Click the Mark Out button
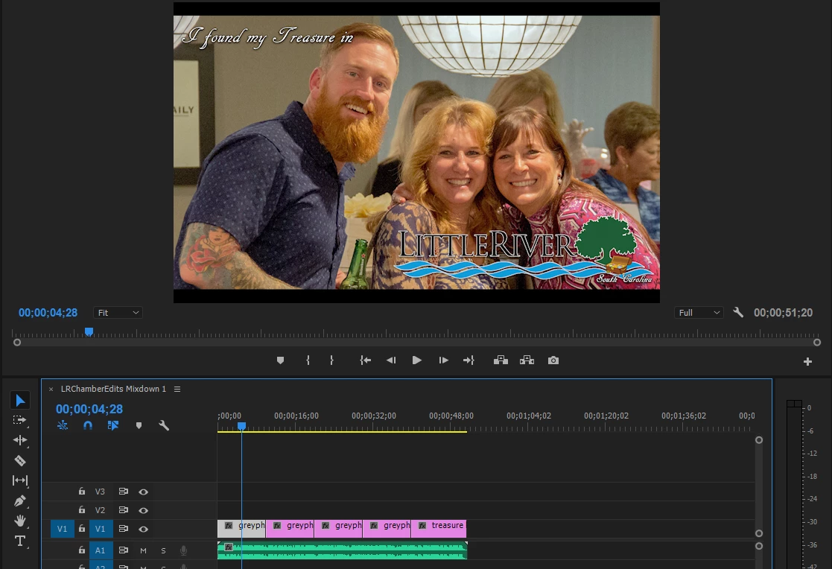This screenshot has width=832, height=569. (x=331, y=360)
